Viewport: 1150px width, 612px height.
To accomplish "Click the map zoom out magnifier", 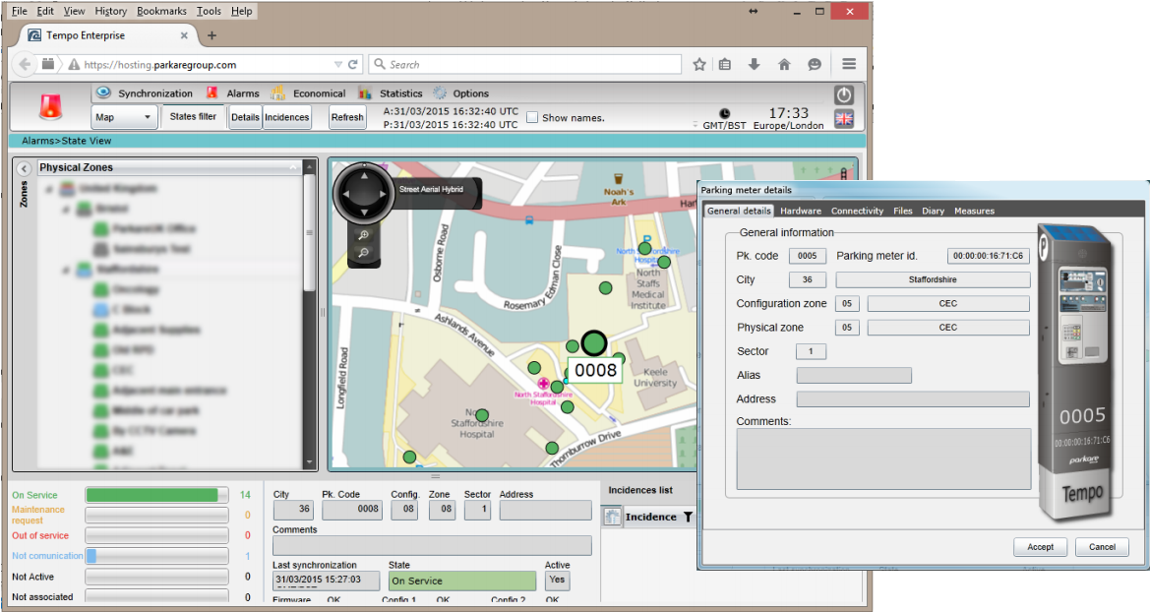I will [x=363, y=253].
